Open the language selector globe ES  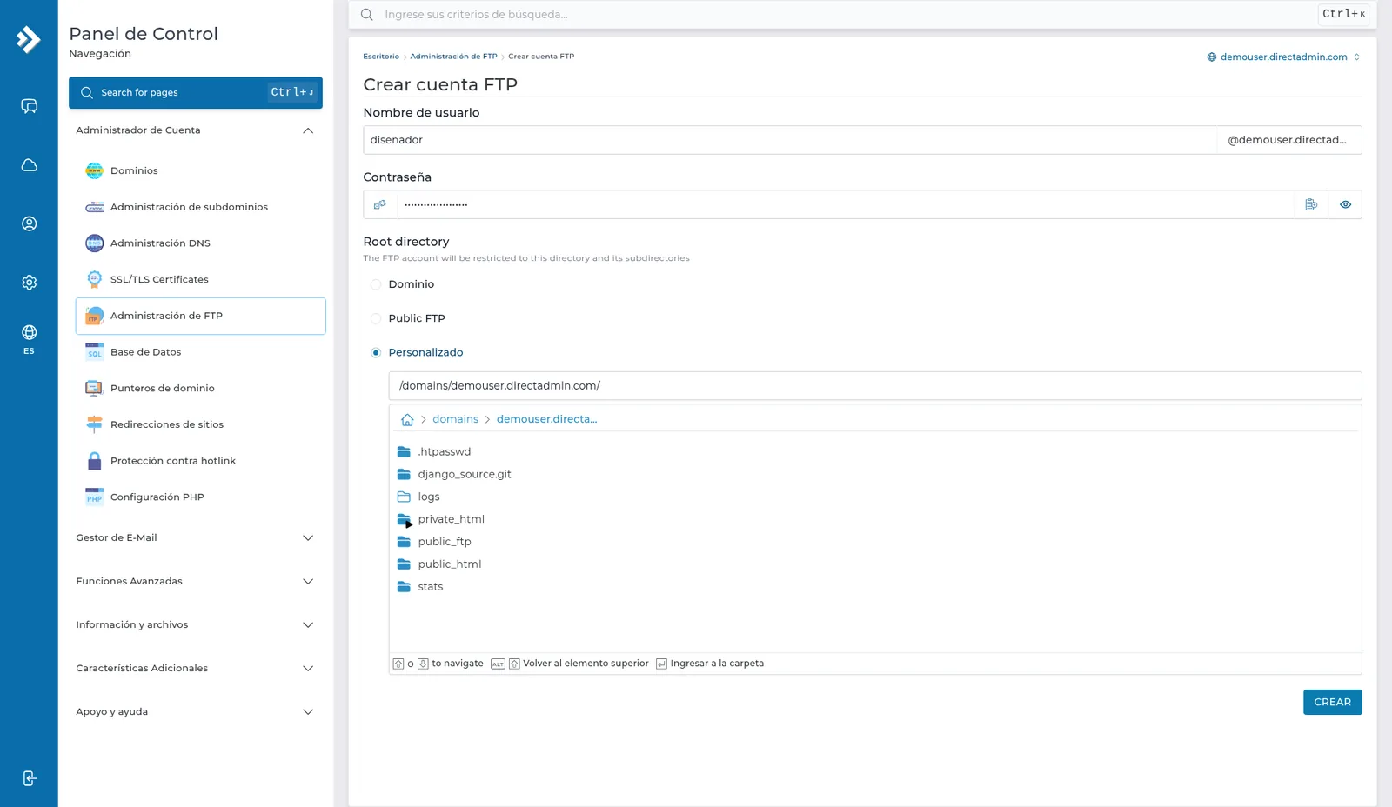point(29,339)
